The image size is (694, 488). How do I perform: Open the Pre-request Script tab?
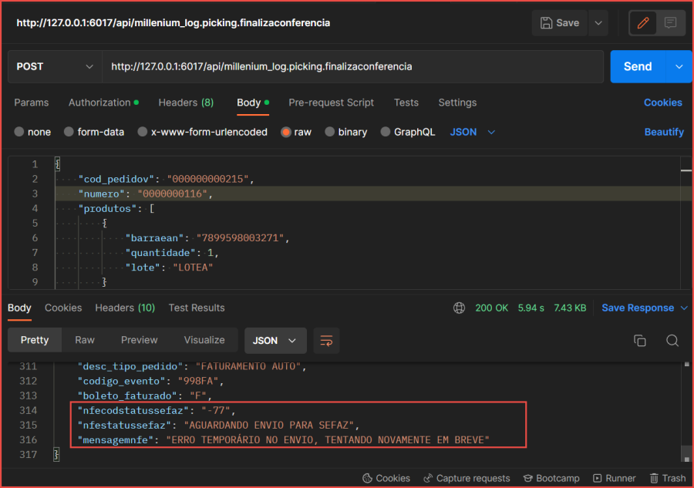click(x=331, y=103)
